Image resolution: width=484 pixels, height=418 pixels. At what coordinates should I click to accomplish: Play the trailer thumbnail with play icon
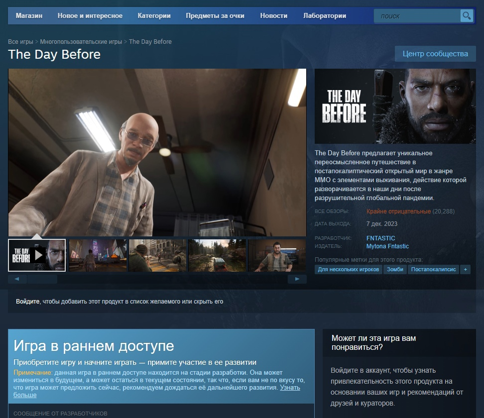[37, 255]
